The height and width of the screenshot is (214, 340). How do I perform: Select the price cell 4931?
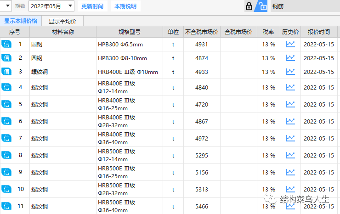[202, 45]
